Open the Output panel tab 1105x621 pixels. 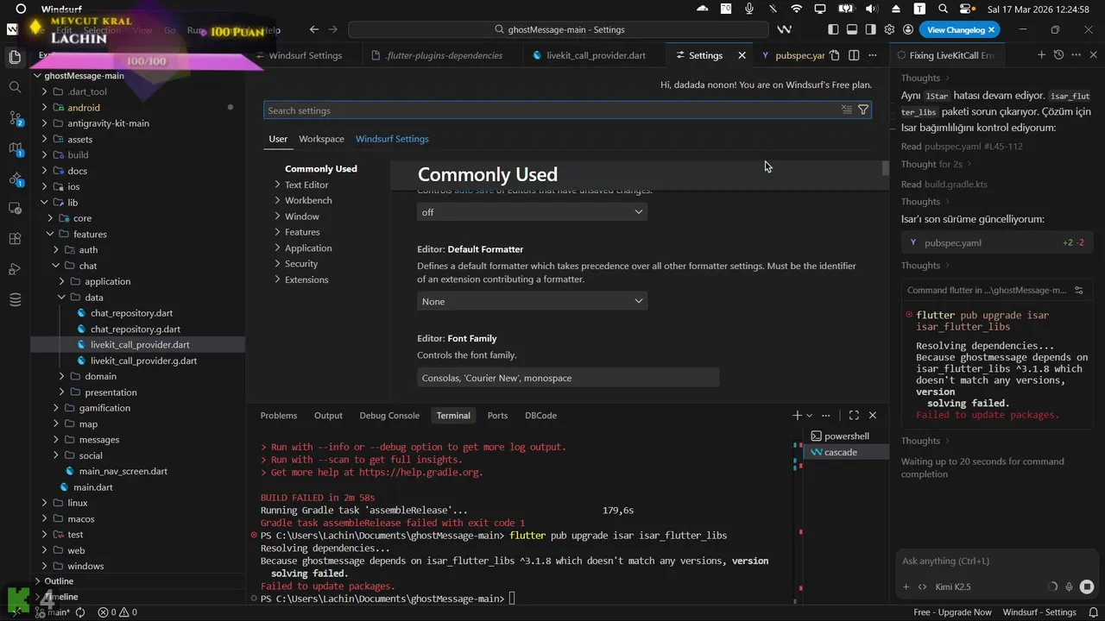pos(328,416)
